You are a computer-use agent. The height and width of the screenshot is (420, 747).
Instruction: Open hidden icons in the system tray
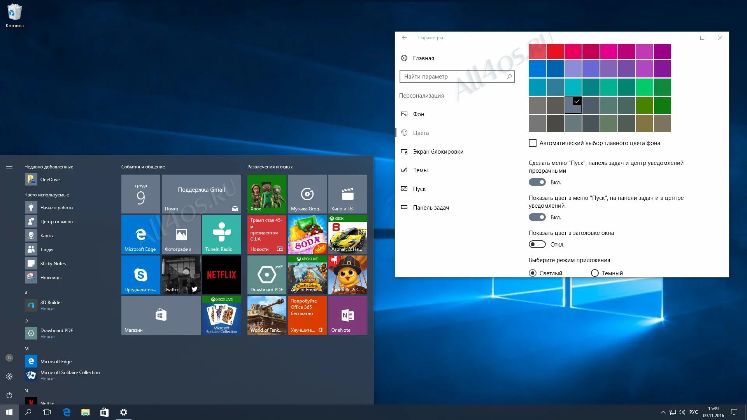click(x=663, y=412)
